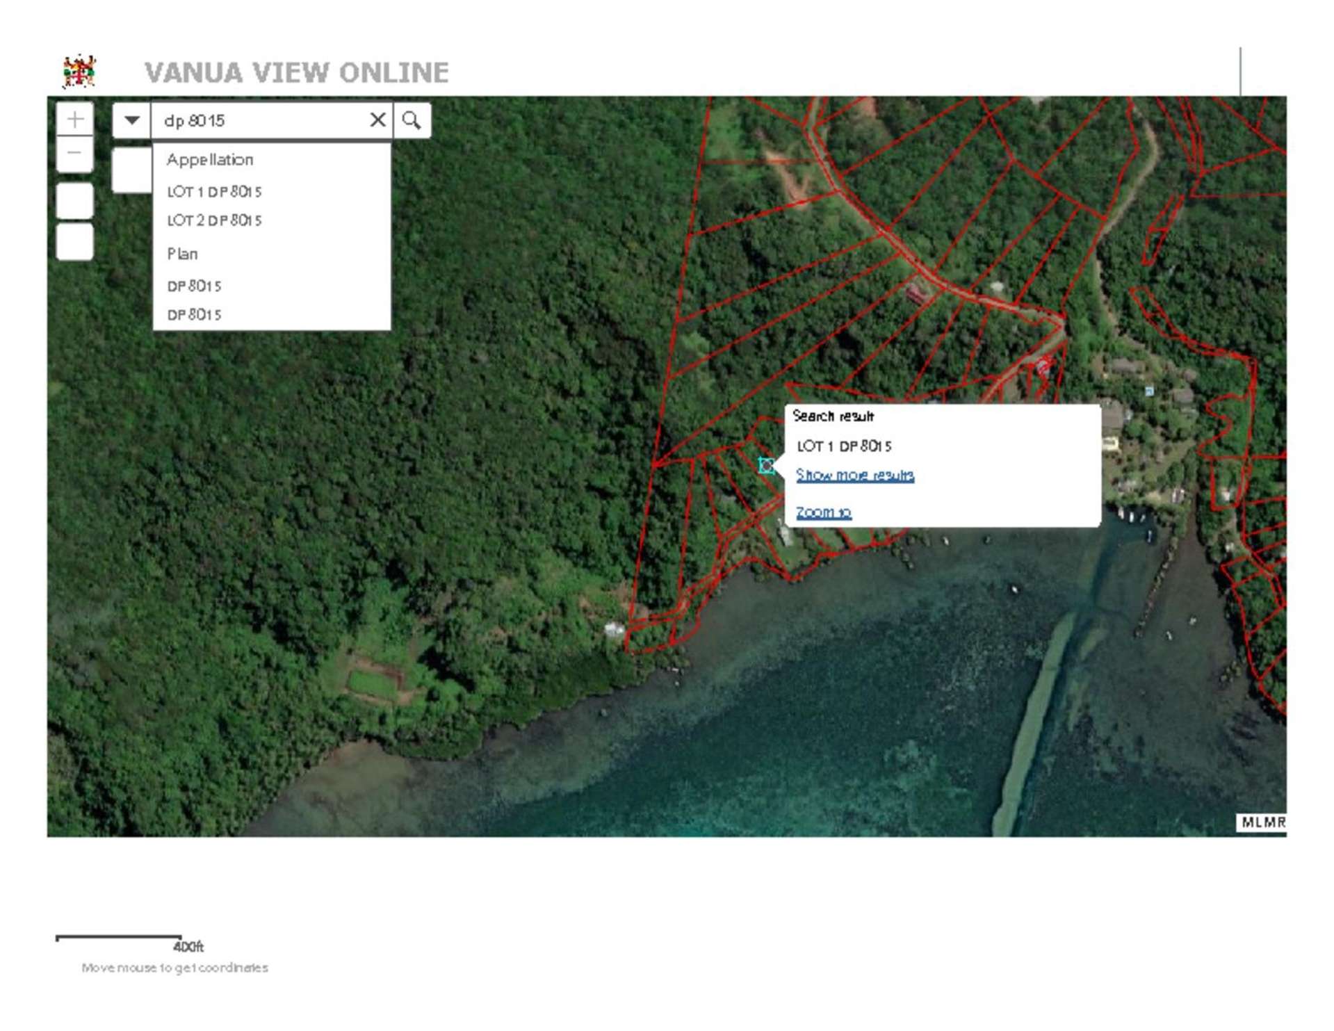
Task: Click the zoom in plus icon
Action: 75,120
